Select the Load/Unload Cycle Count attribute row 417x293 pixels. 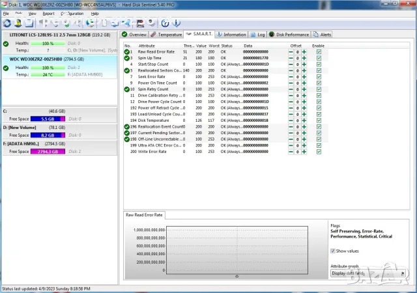pos(226,115)
